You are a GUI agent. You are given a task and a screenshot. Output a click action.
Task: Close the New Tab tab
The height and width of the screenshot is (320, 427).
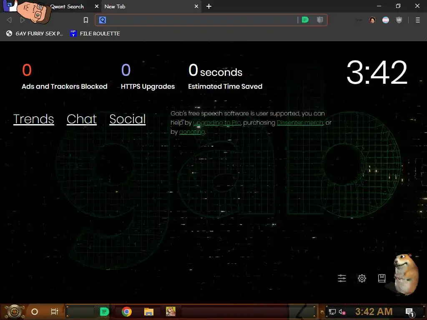[196, 6]
